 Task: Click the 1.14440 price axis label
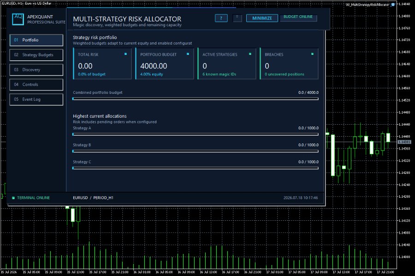click(x=404, y=124)
